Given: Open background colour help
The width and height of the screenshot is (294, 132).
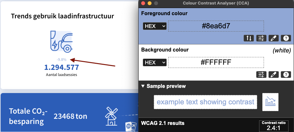Looking at the screenshot, I should point(286,75).
